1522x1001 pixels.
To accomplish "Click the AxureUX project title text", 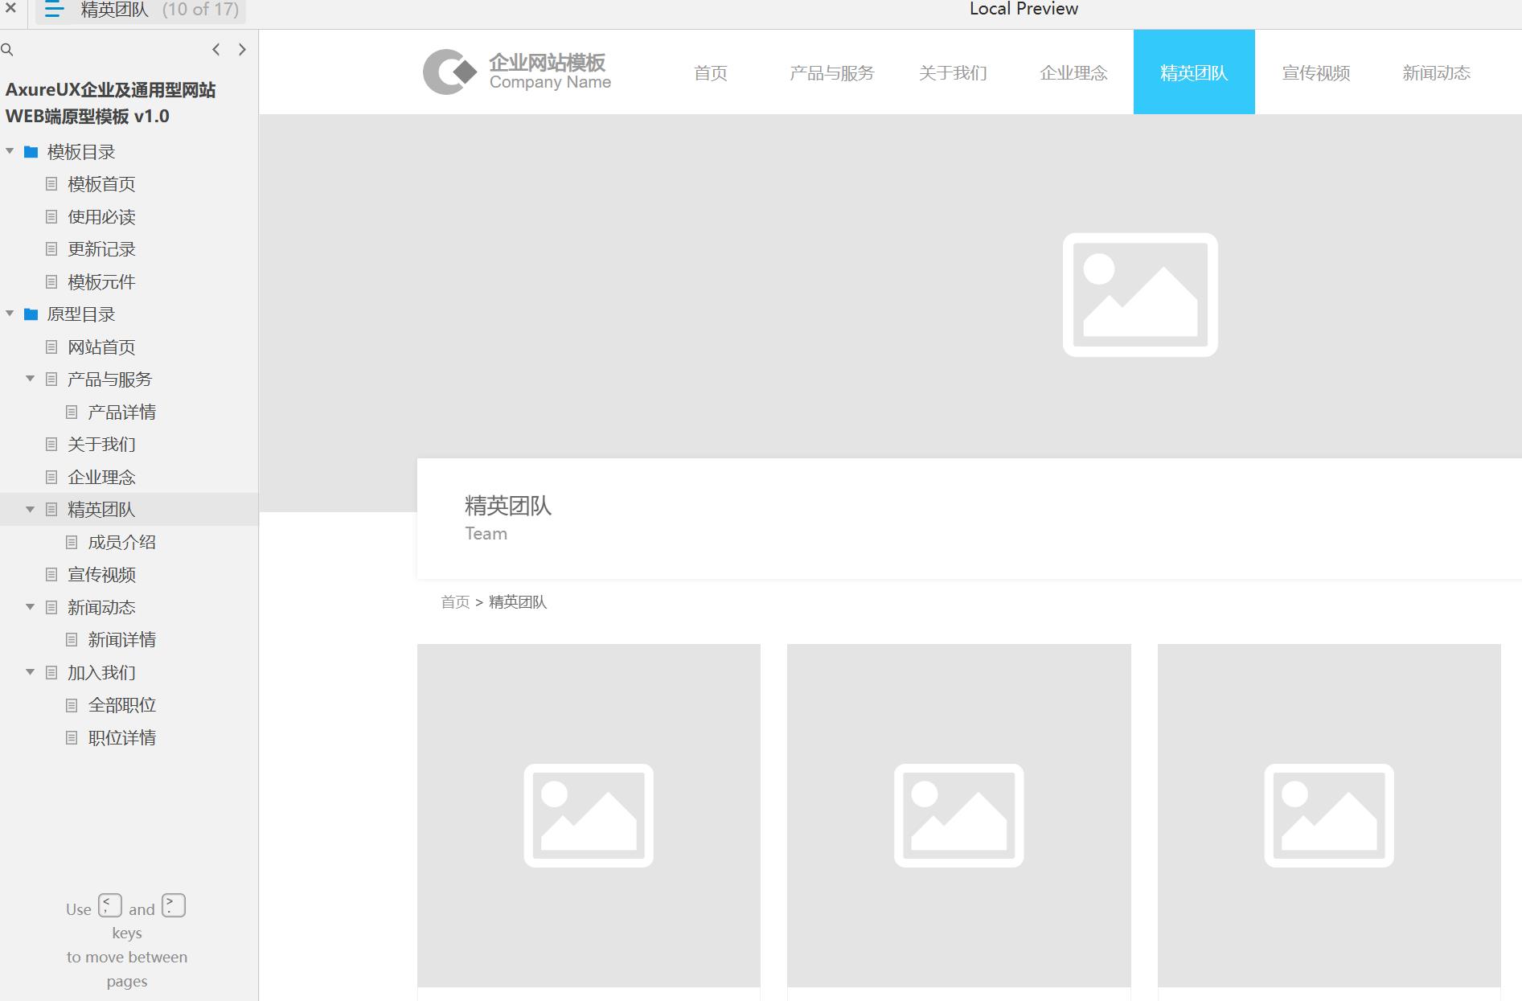I will pyautogui.click(x=111, y=103).
